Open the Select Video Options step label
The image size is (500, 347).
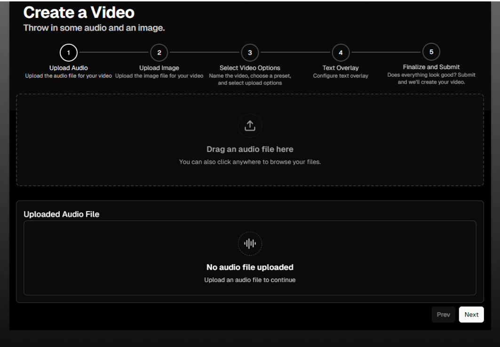[250, 68]
